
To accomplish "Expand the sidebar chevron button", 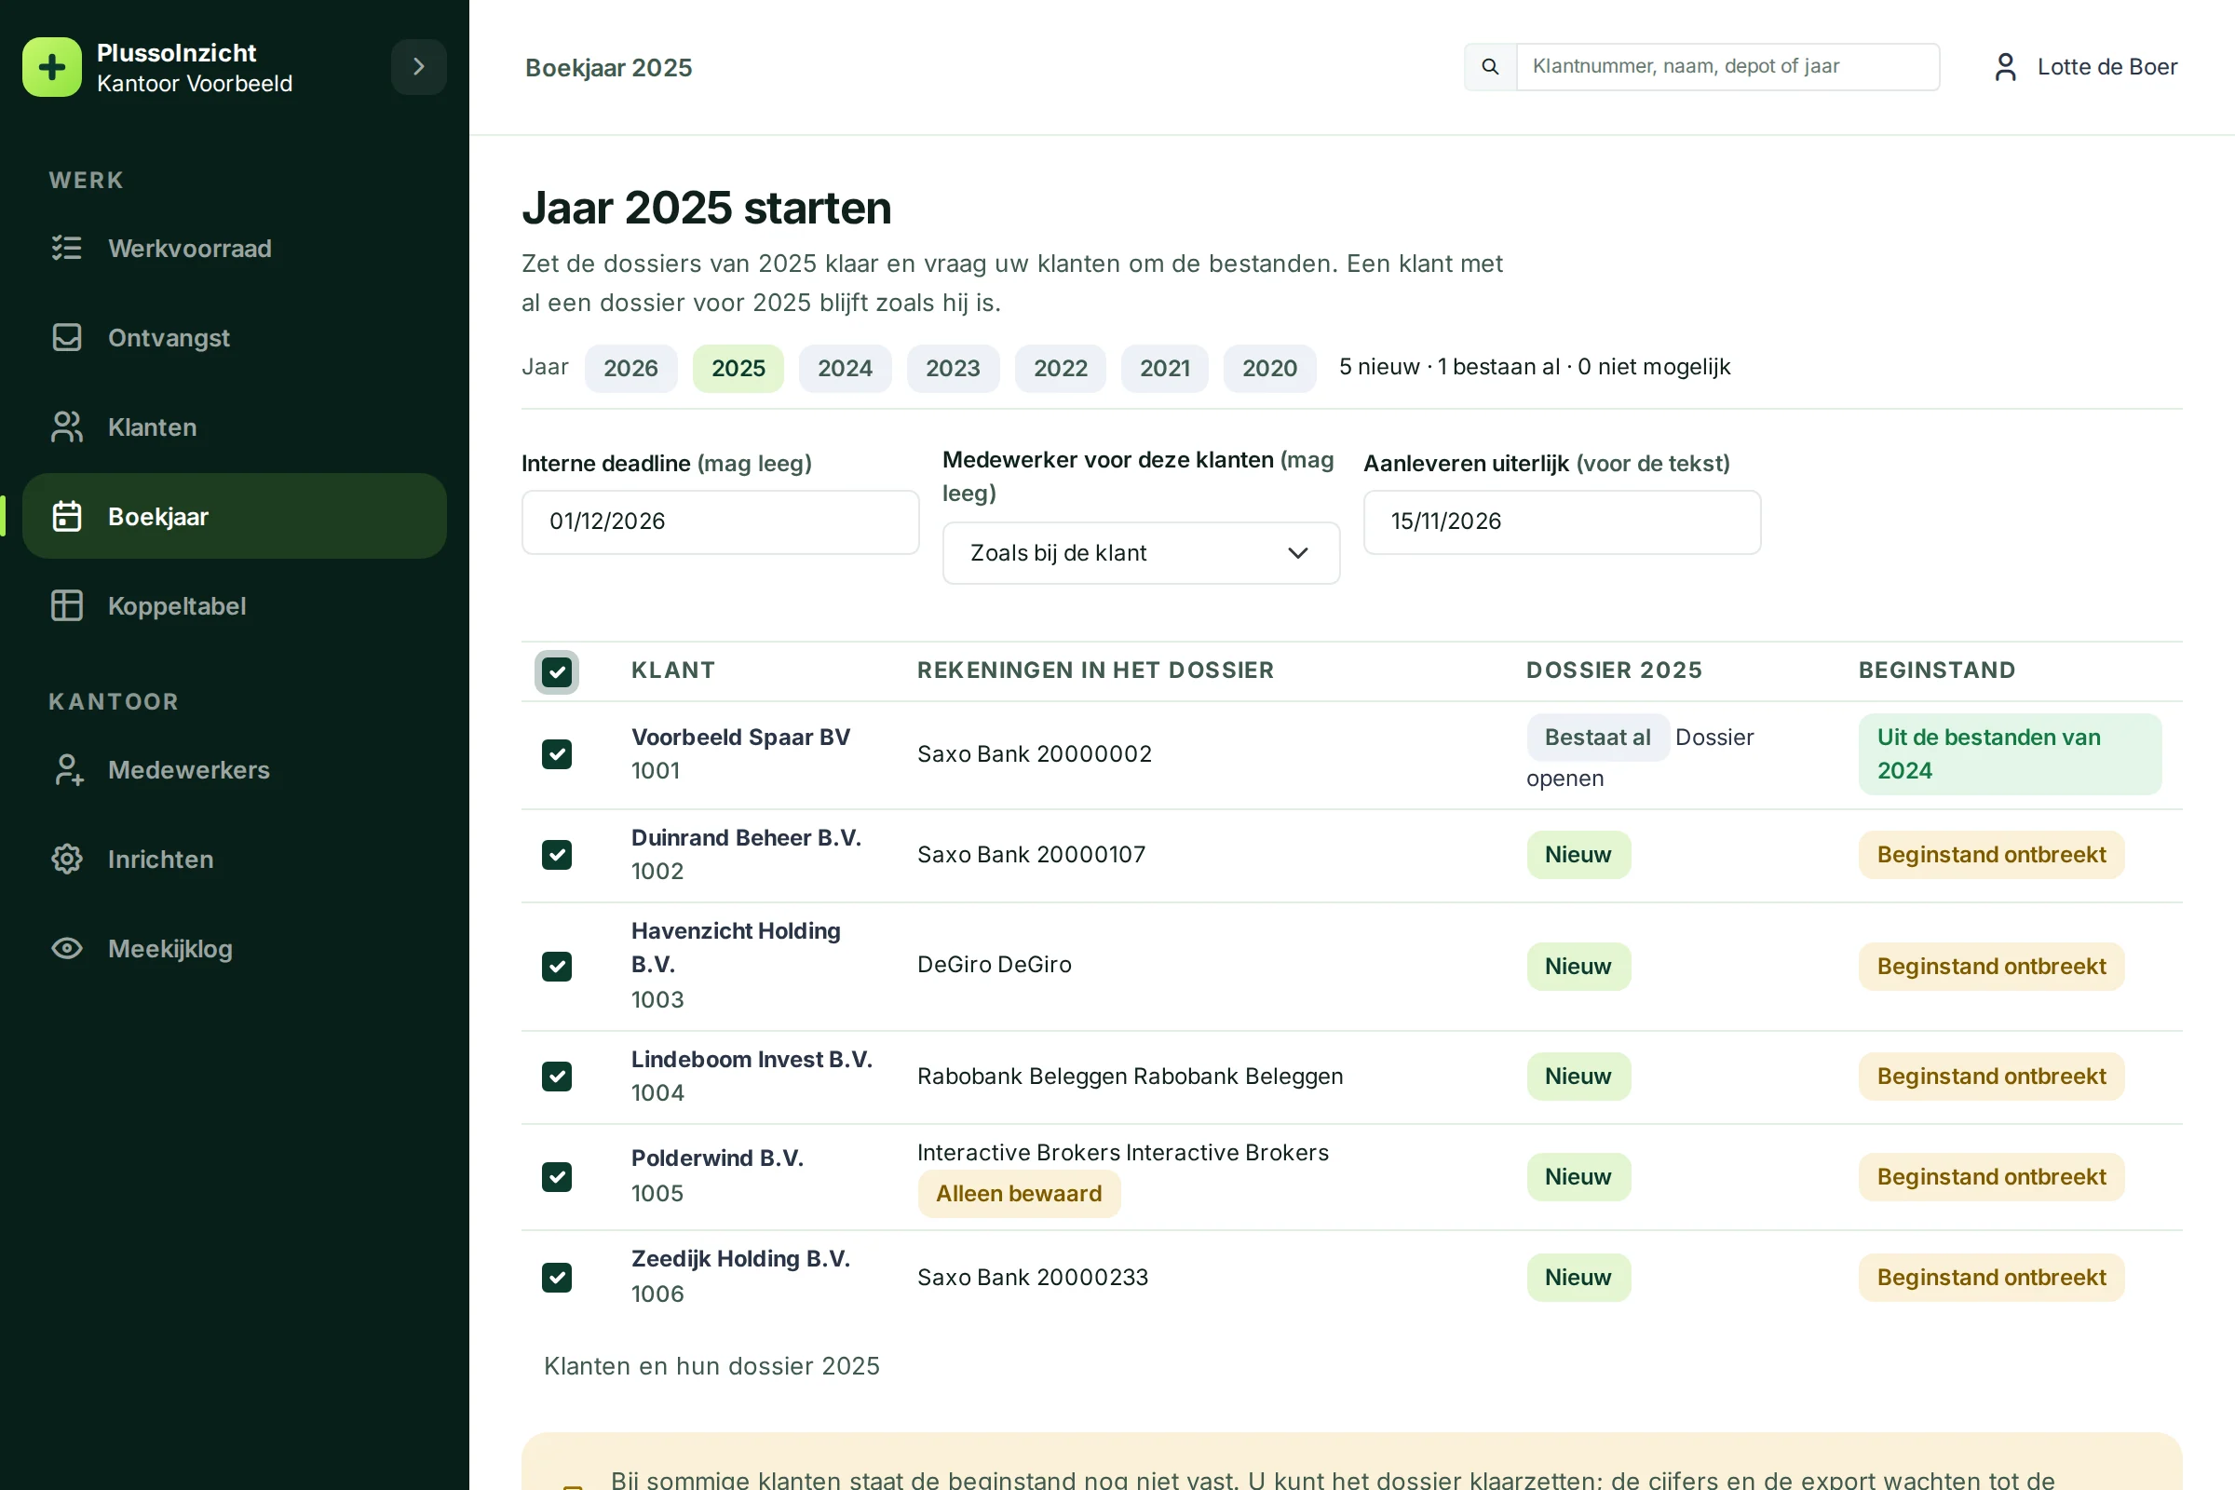I will pos(419,66).
